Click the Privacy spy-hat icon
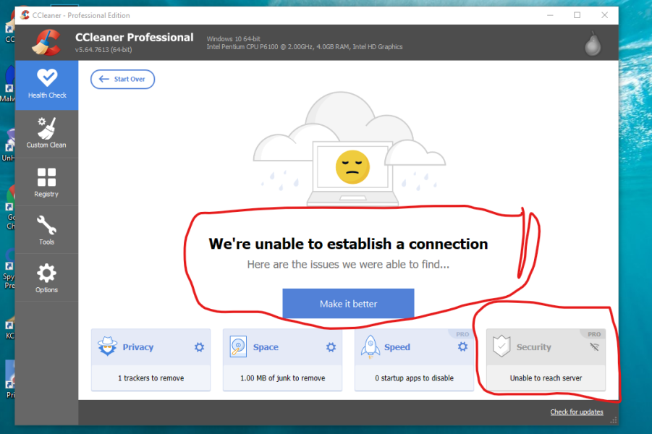The width and height of the screenshot is (652, 434). pos(107,346)
